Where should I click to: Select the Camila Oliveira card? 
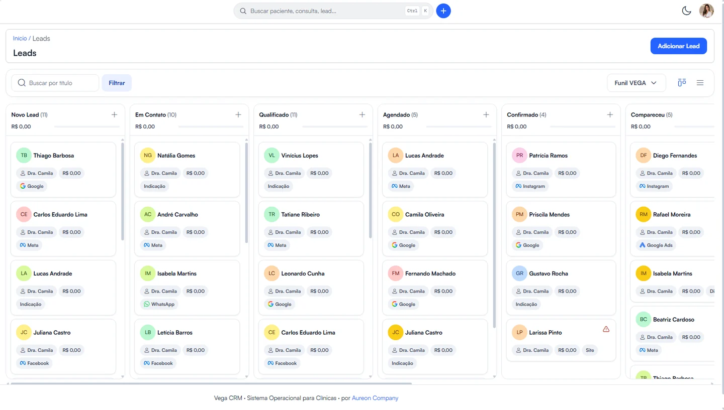pos(435,229)
